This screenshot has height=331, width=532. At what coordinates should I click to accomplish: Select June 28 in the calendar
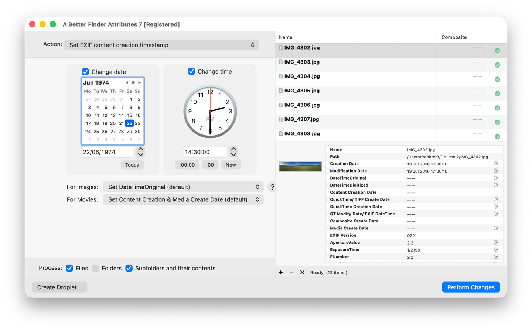[121, 132]
